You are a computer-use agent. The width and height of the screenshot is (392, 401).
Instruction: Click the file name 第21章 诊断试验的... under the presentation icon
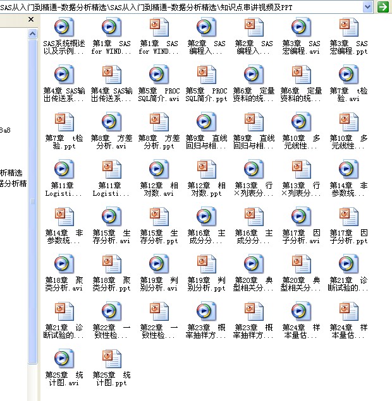(x=64, y=331)
